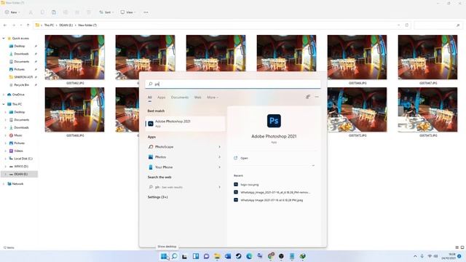Viewport: 466px width, 262px height.
Task: Open Task View on the taskbar
Action: click(184, 256)
